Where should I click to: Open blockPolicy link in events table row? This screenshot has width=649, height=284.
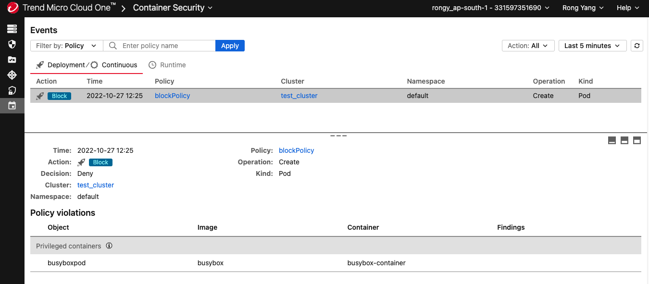(172, 96)
